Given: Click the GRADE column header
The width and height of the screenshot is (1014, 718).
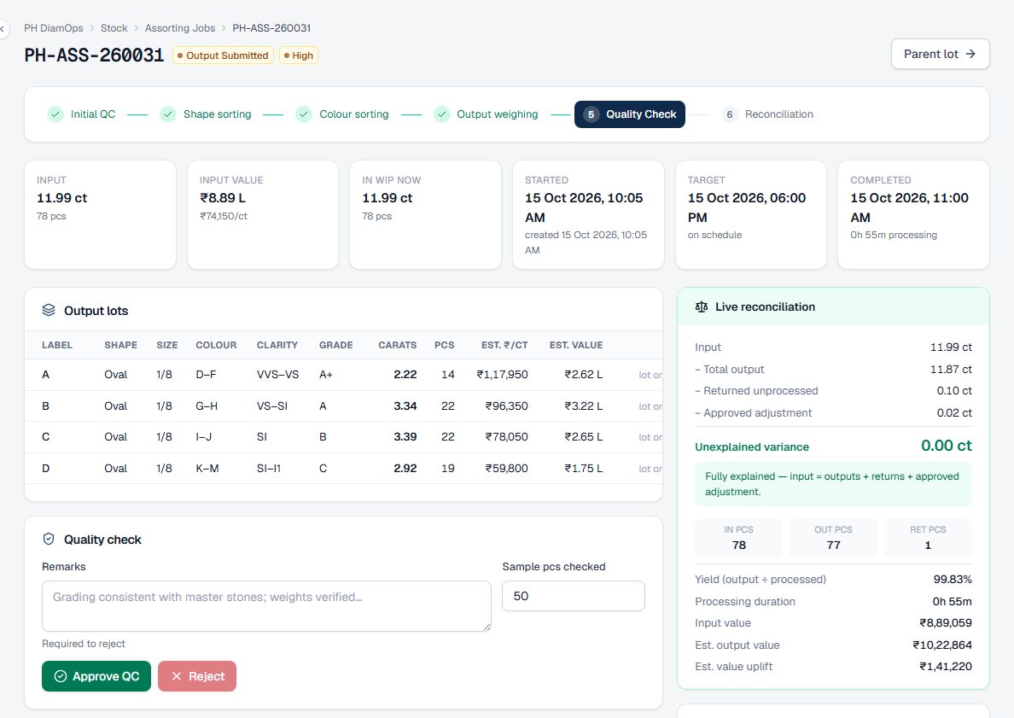Looking at the screenshot, I should (x=335, y=346).
